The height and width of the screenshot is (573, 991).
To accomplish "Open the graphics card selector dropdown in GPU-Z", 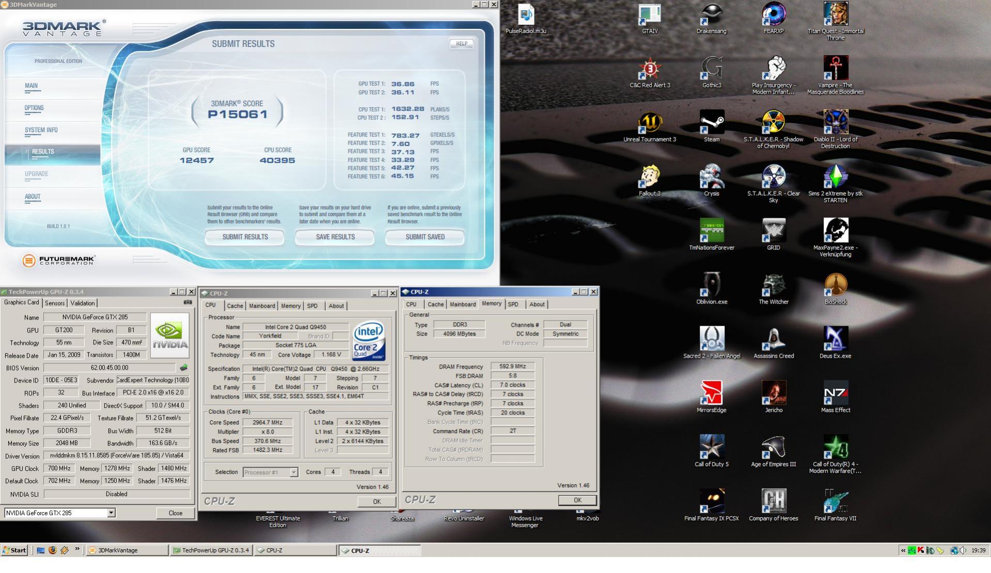I will coord(111,513).
